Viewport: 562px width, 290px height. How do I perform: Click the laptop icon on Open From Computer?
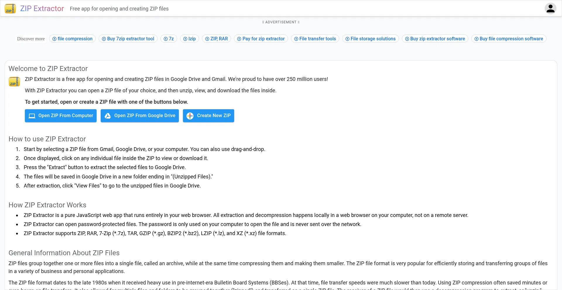point(32,116)
